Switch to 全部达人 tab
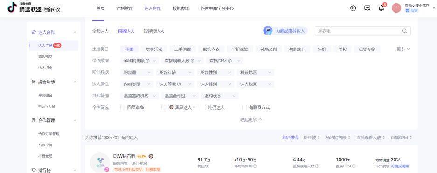The image size is (437, 173). click(100, 31)
